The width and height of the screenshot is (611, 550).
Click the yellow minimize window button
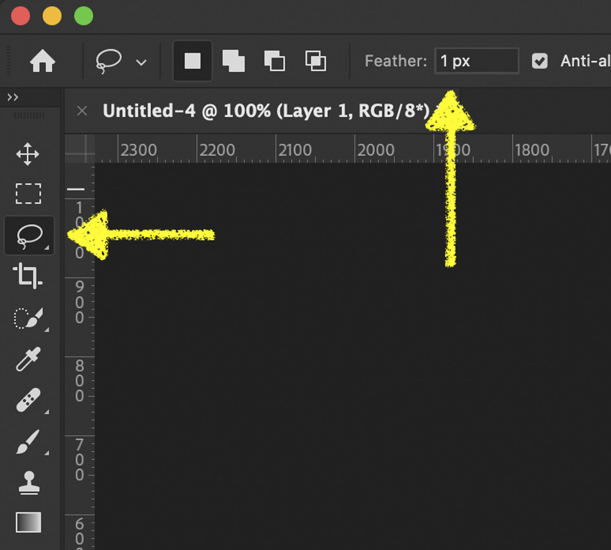coord(52,16)
